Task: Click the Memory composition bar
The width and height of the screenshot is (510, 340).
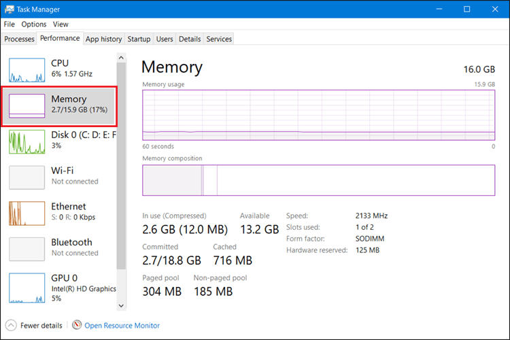Action: click(318, 180)
